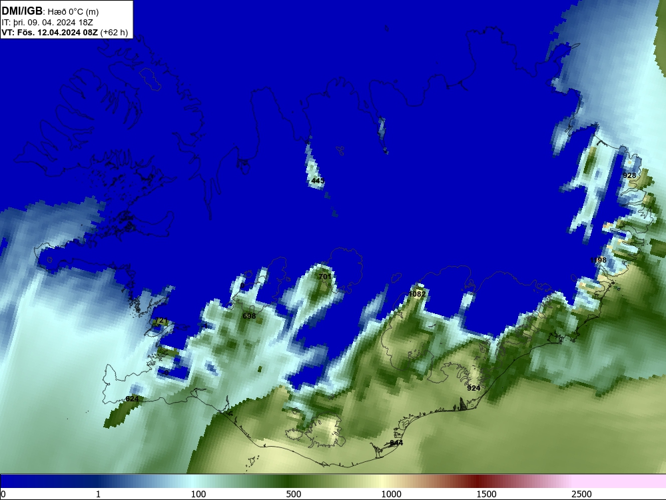Click the color scale tick label 0
Screen dimensions: 666x500
3,494
